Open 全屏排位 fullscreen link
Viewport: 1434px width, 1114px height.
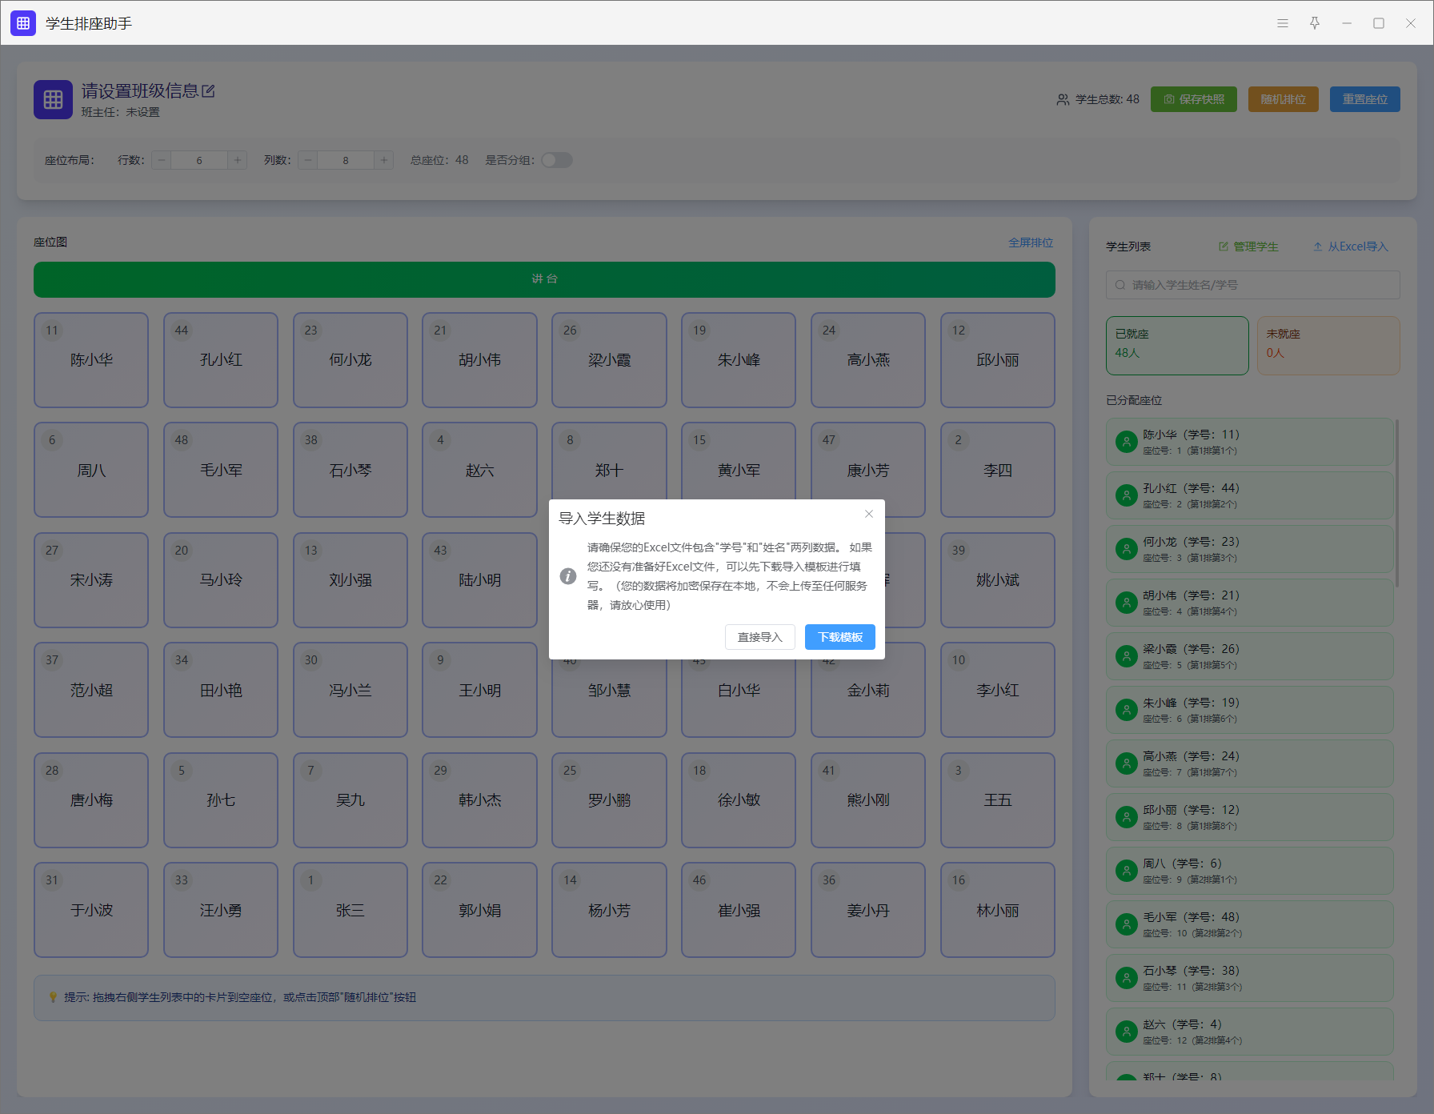coord(1030,242)
